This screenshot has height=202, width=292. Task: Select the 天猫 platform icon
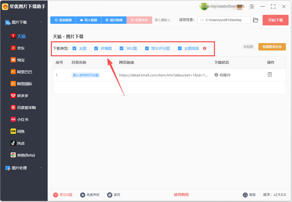tap(13, 36)
